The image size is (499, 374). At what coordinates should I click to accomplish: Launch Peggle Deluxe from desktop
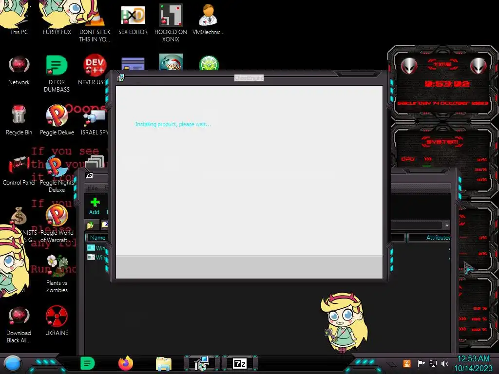point(57,120)
